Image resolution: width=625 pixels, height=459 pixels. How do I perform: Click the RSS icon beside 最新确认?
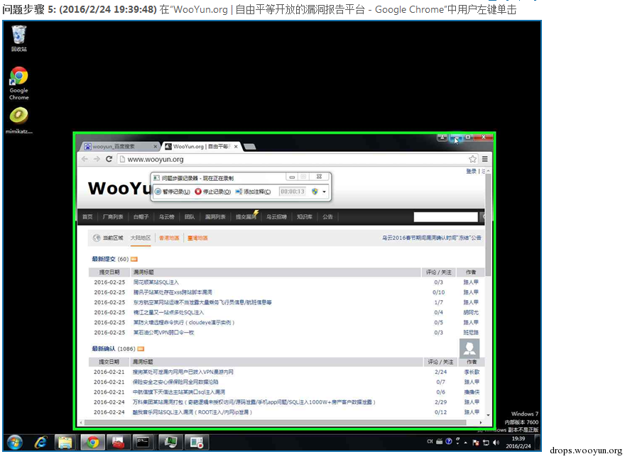141,349
